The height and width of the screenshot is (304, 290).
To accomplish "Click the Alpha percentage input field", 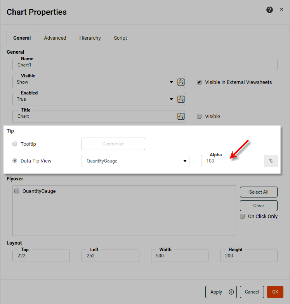I will click(232, 161).
